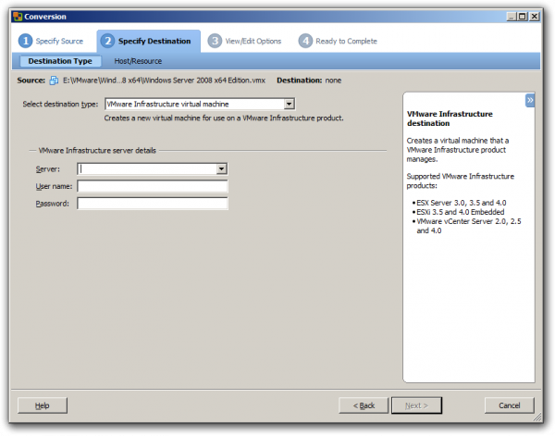The height and width of the screenshot is (436, 555).
Task: Click the step 3 number circle icon
Action: coord(215,41)
